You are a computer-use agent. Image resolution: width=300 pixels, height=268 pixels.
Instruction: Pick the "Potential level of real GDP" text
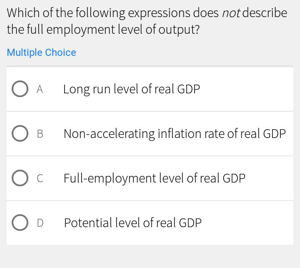tap(132, 223)
